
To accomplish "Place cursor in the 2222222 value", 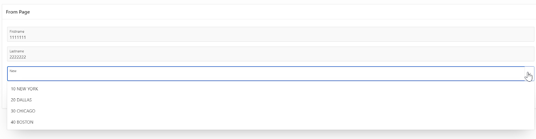I will 18,57.
